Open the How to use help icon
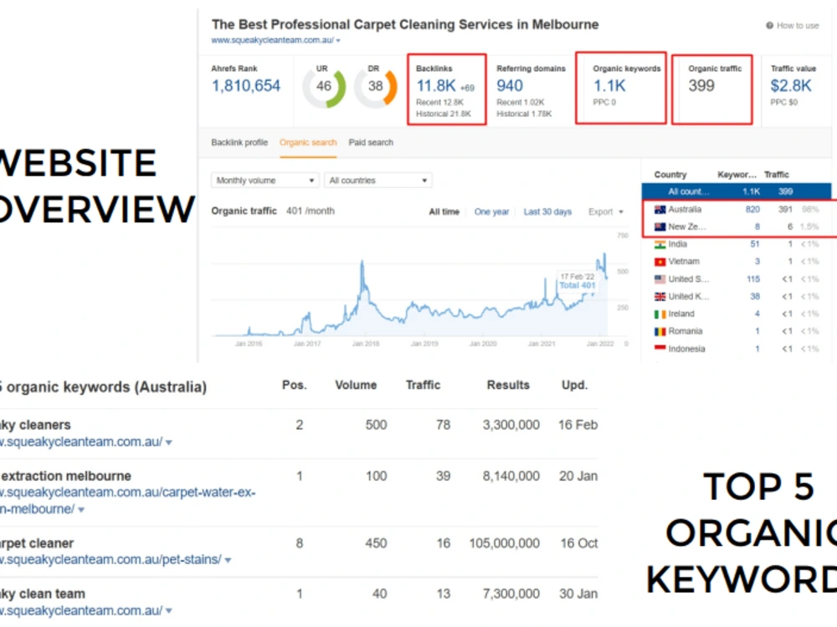837x627 pixels. pos(769,26)
